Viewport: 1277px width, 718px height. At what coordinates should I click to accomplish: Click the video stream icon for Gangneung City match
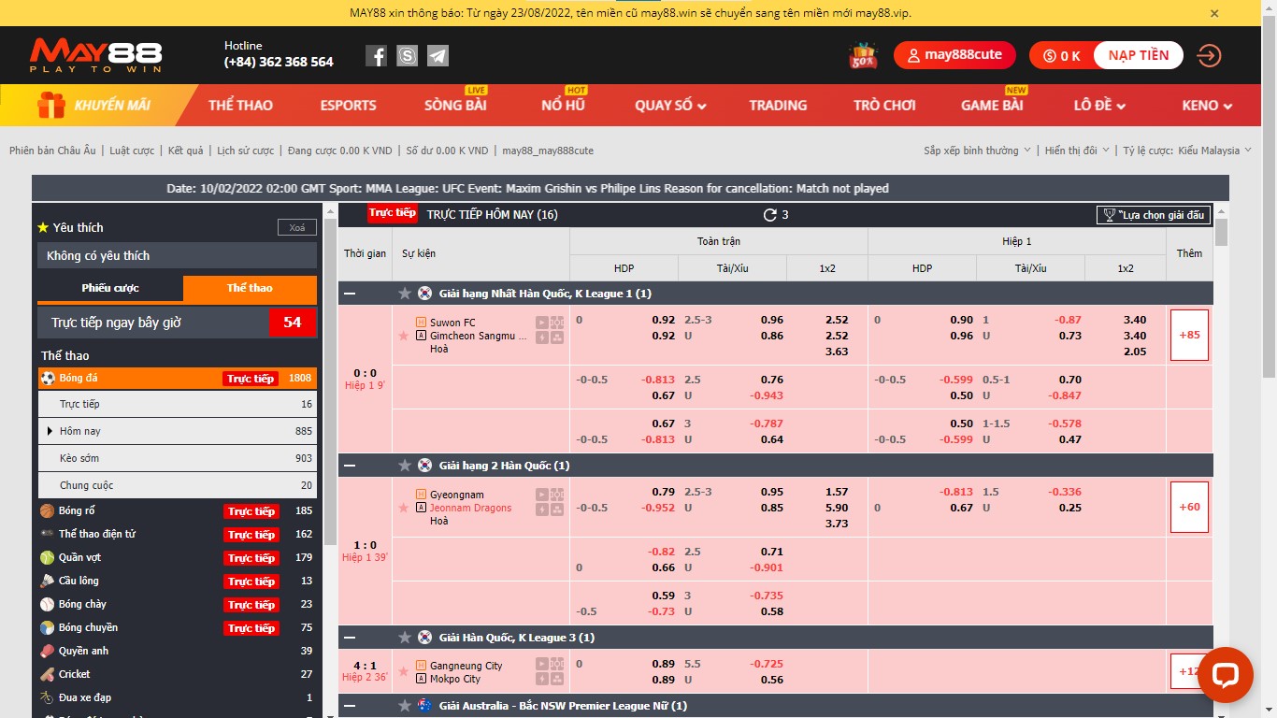[x=542, y=664]
